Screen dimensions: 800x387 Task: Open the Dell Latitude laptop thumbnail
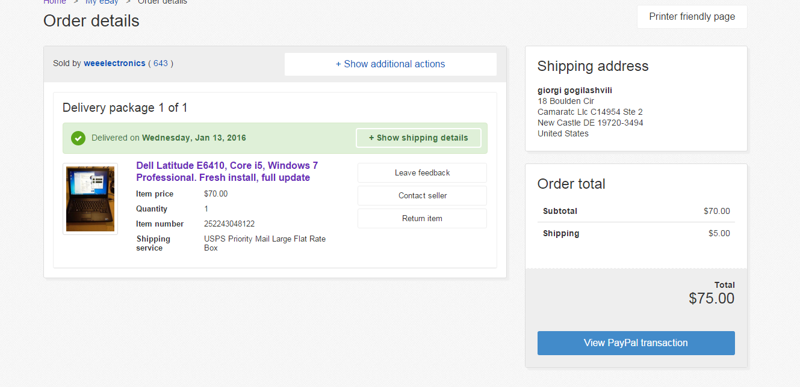coord(90,199)
